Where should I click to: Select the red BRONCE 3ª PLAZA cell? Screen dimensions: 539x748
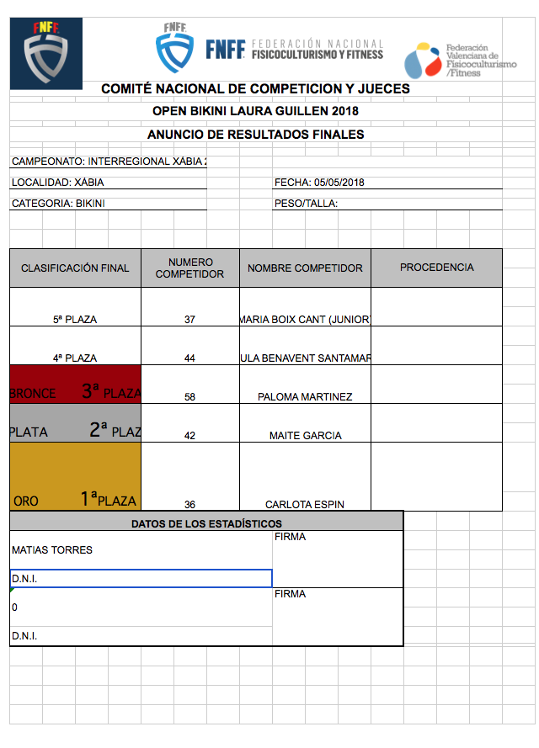coord(75,385)
